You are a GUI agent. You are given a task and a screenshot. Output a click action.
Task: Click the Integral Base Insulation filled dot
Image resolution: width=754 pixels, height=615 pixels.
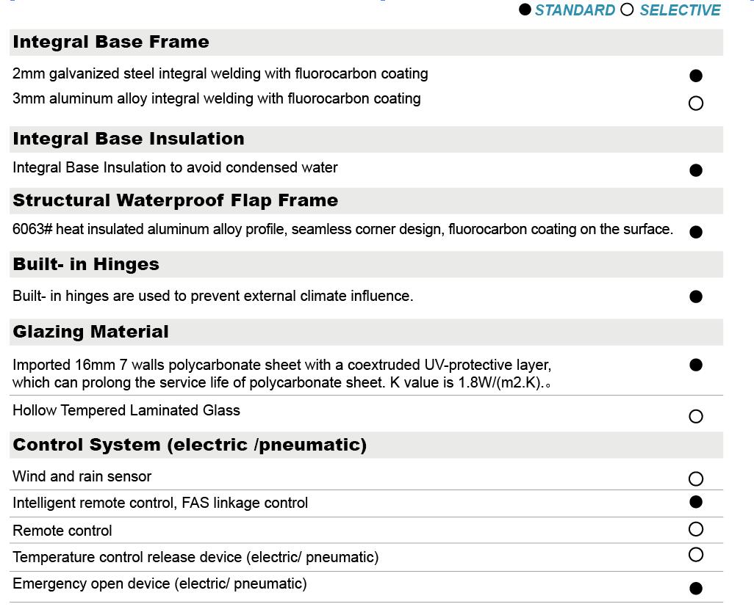[696, 170]
